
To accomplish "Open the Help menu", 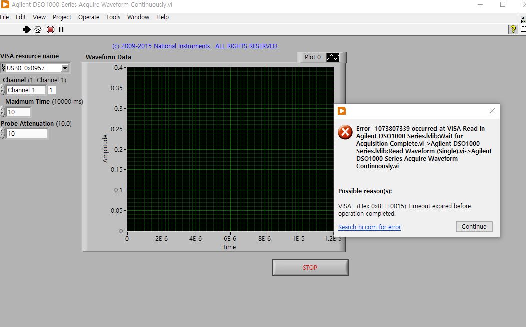I will 162,17.
